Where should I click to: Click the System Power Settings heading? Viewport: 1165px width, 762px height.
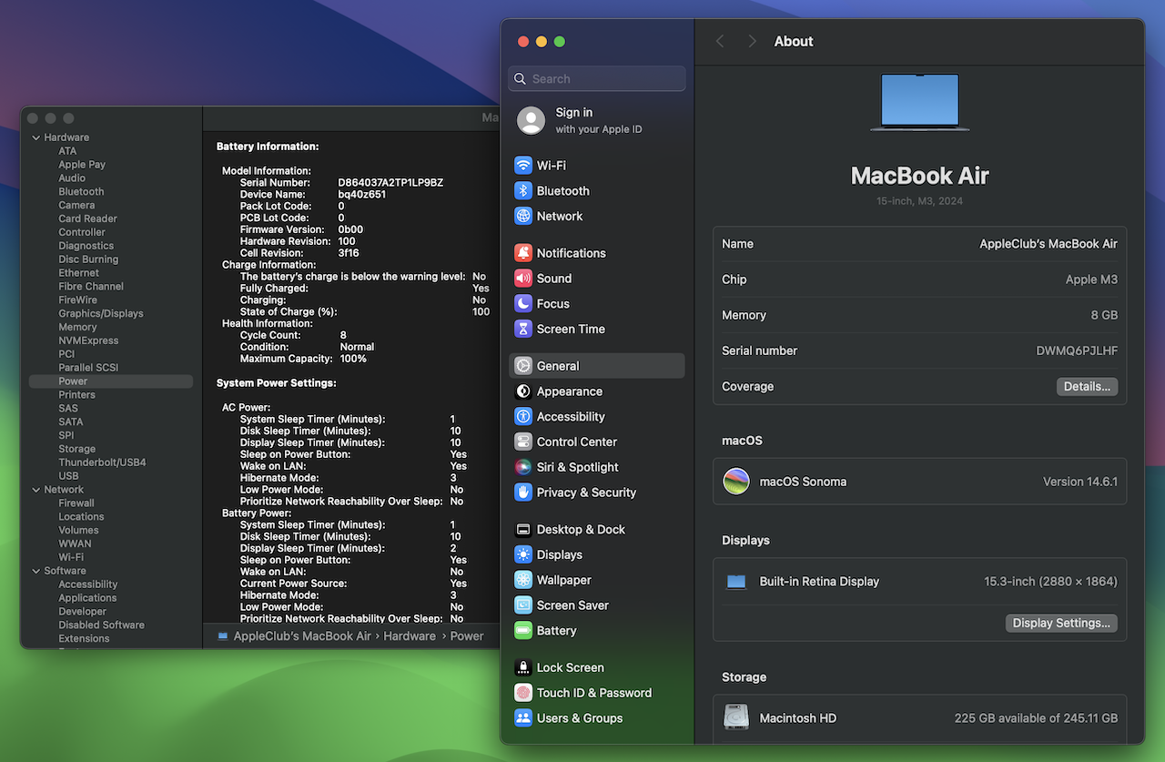[277, 383]
